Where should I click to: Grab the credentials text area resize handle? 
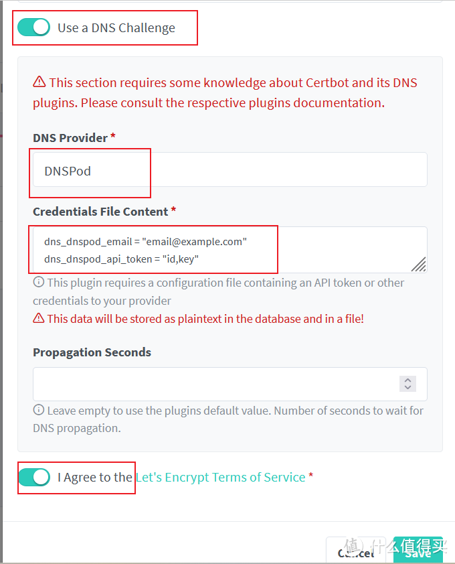[418, 265]
